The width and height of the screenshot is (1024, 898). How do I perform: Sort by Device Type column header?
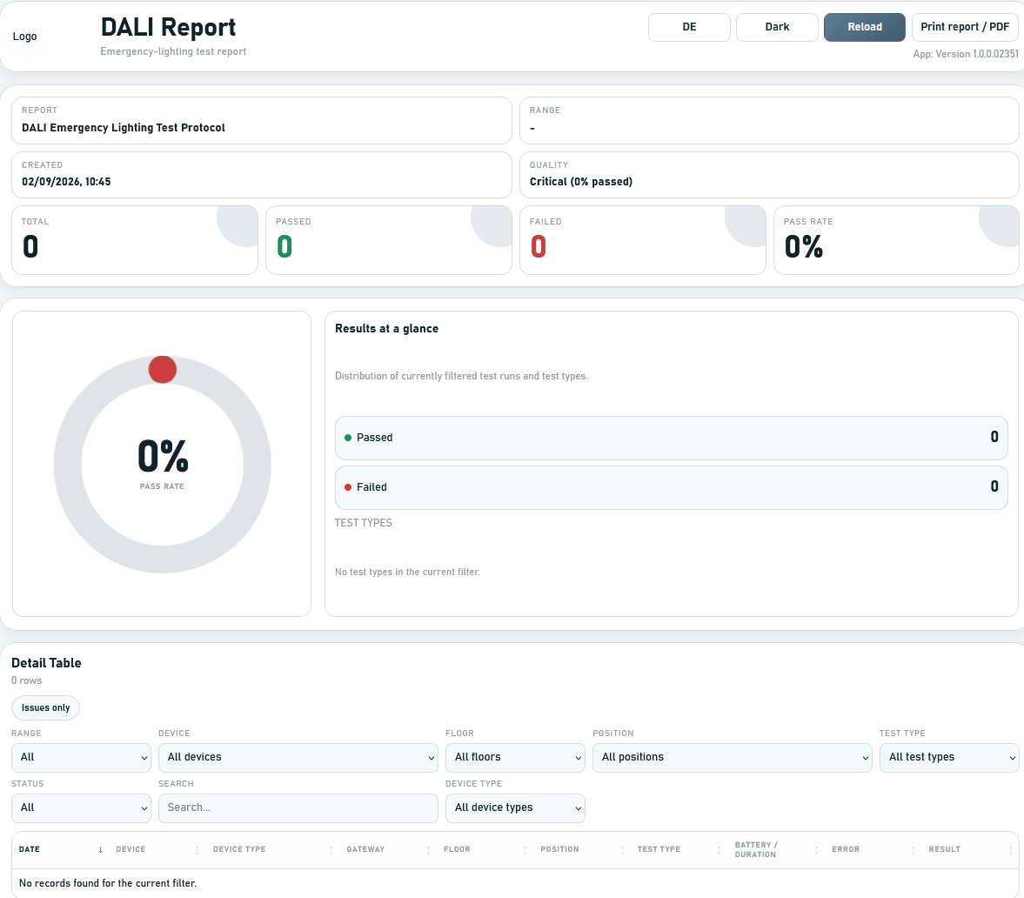(x=273, y=849)
